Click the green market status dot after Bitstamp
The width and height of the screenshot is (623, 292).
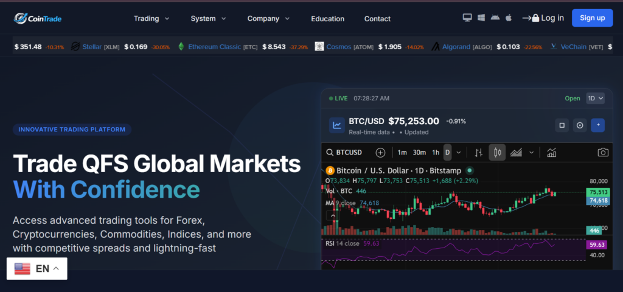(x=469, y=171)
